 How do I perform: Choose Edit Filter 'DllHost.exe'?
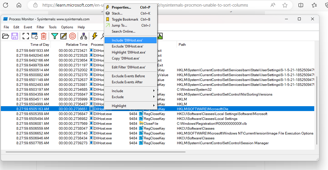tap(130, 67)
